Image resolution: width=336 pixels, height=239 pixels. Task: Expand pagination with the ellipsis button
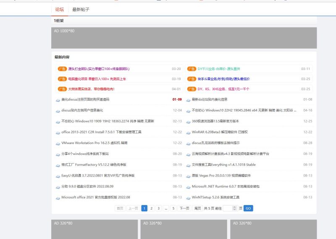166,208
